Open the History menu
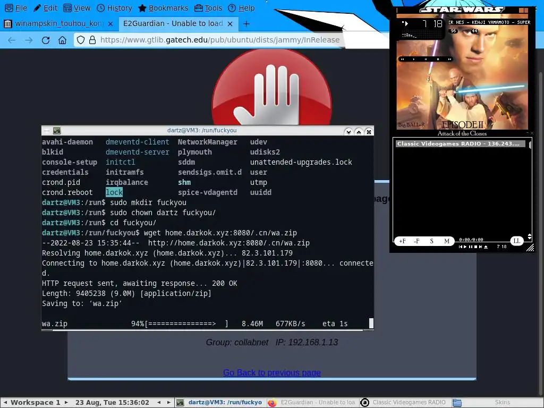 pos(114,7)
